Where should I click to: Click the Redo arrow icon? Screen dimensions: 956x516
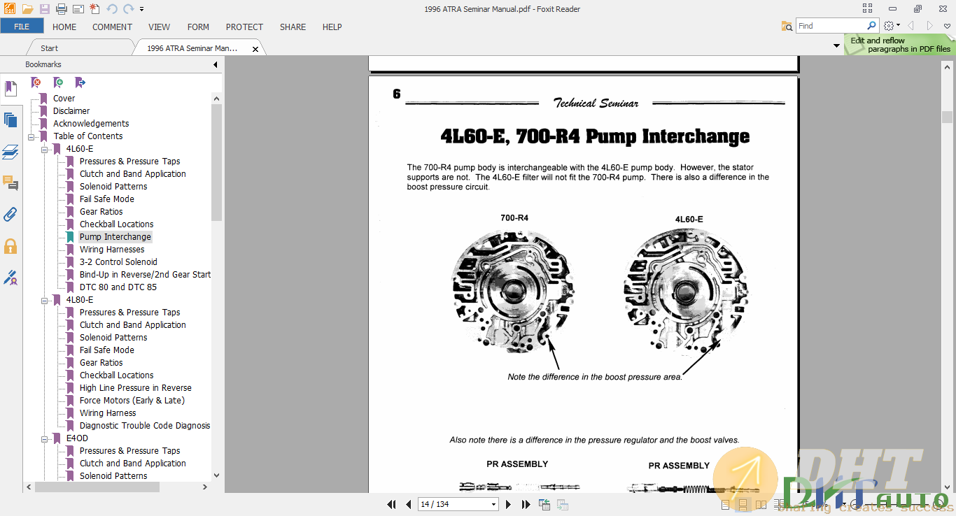tap(129, 9)
